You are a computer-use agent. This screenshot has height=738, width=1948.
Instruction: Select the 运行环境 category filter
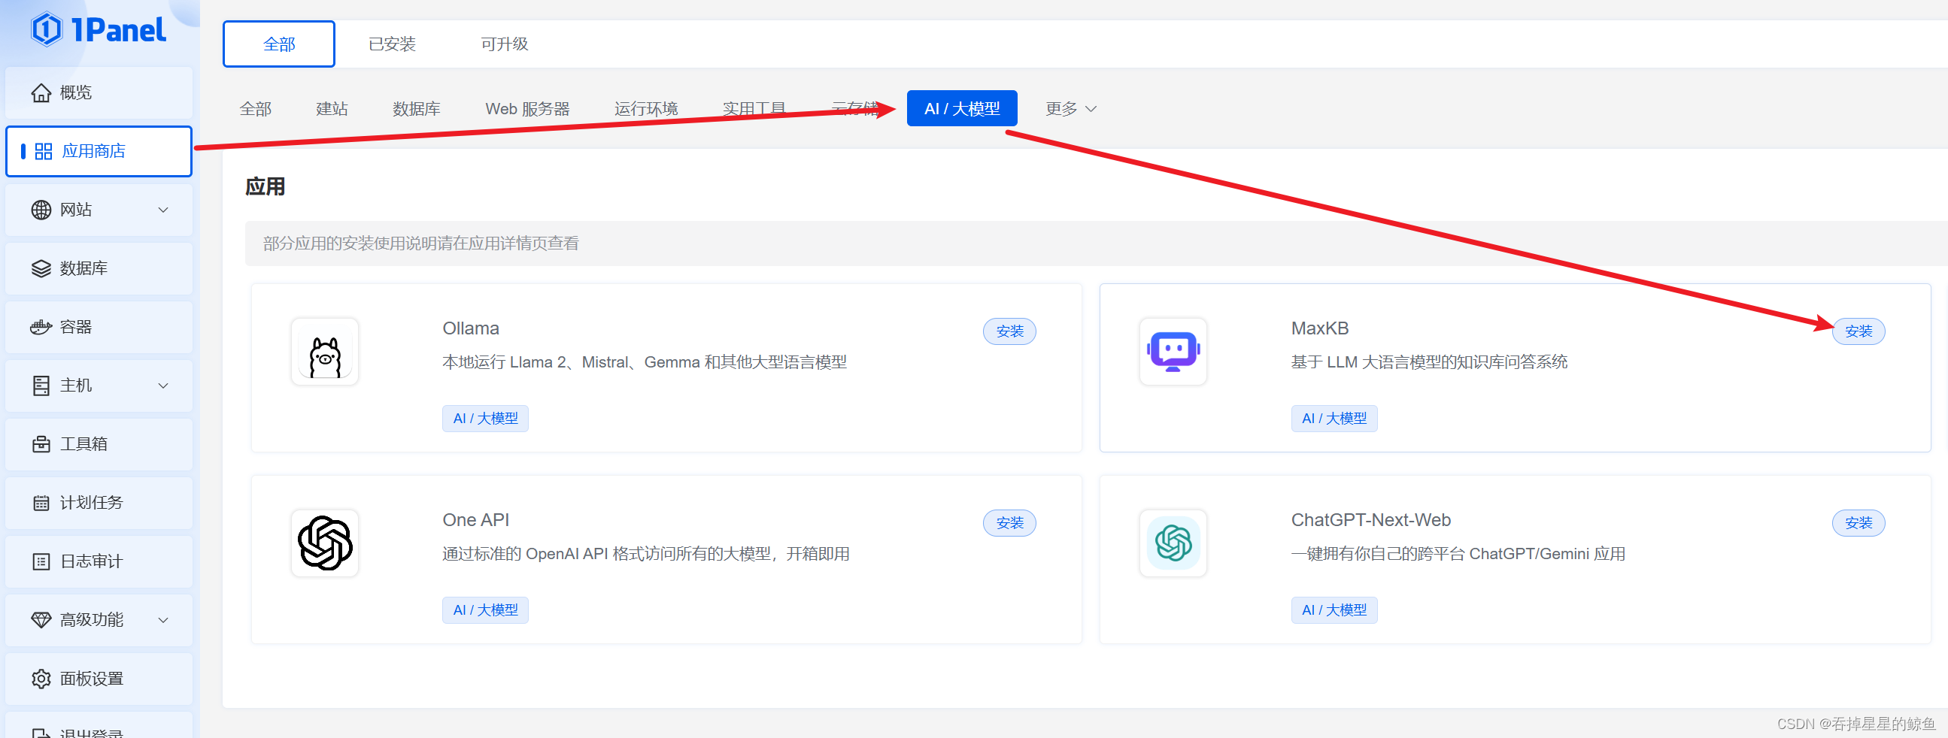click(646, 109)
